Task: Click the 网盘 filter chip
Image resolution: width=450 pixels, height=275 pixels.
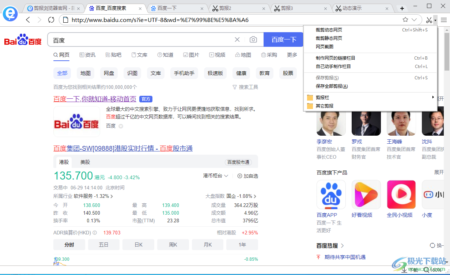Action: [x=109, y=73]
